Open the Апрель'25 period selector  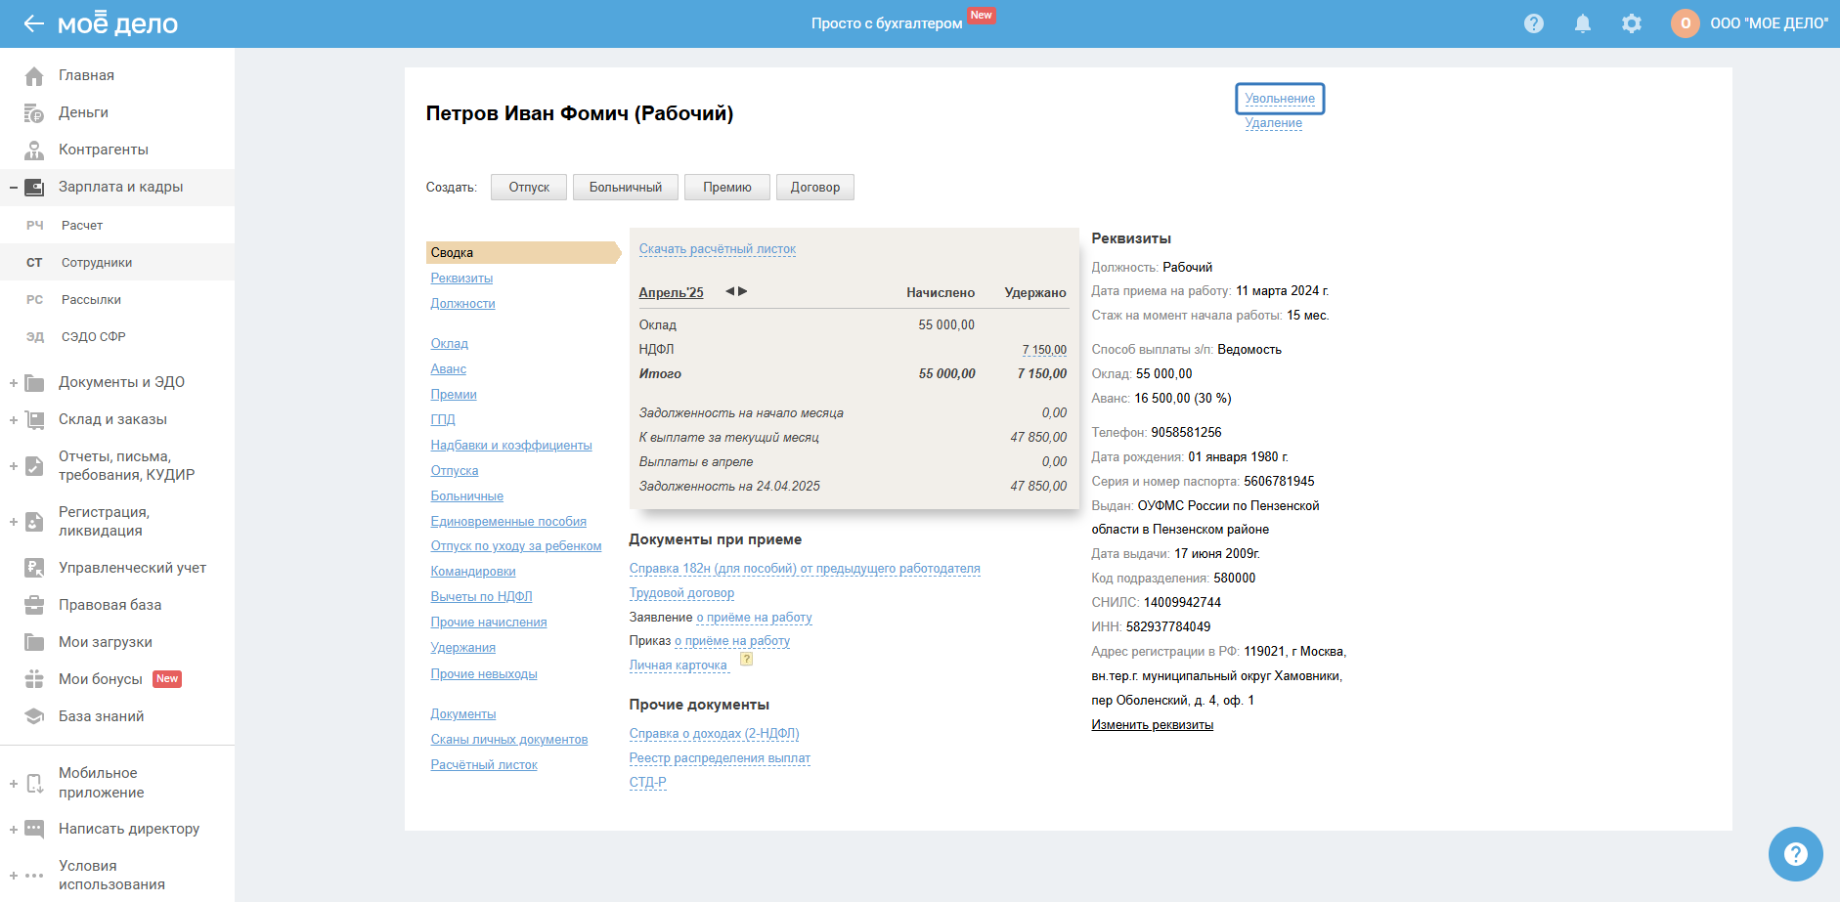pos(671,293)
